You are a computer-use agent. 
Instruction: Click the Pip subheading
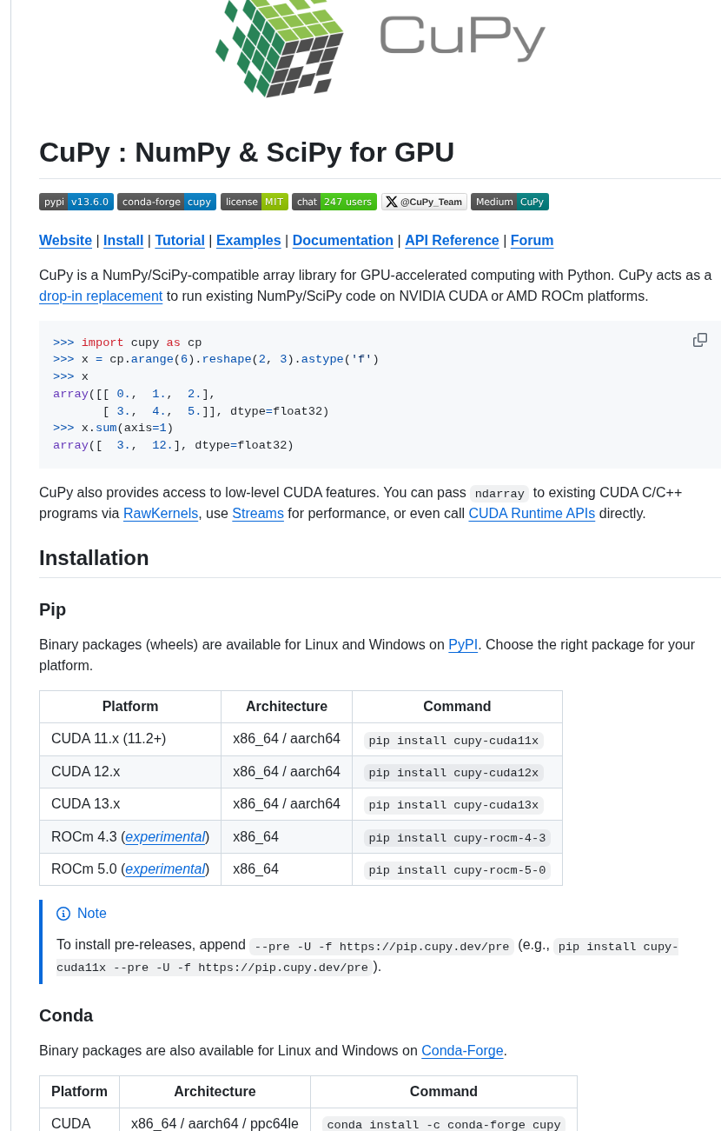pyautogui.click(x=52, y=609)
